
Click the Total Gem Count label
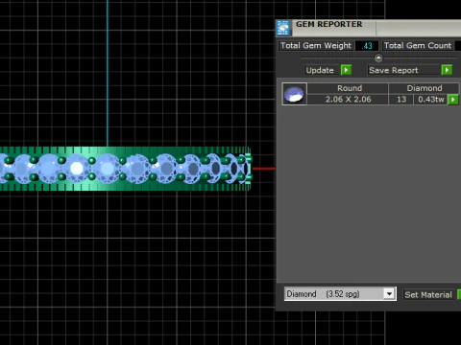(x=418, y=46)
